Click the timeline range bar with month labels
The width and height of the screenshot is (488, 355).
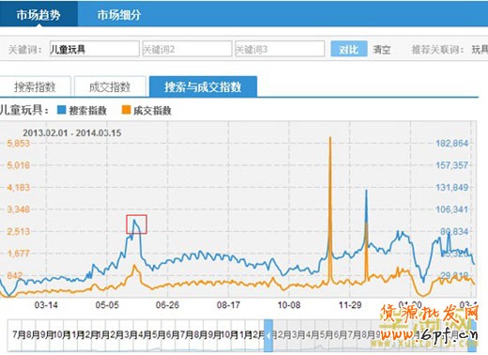point(241,335)
